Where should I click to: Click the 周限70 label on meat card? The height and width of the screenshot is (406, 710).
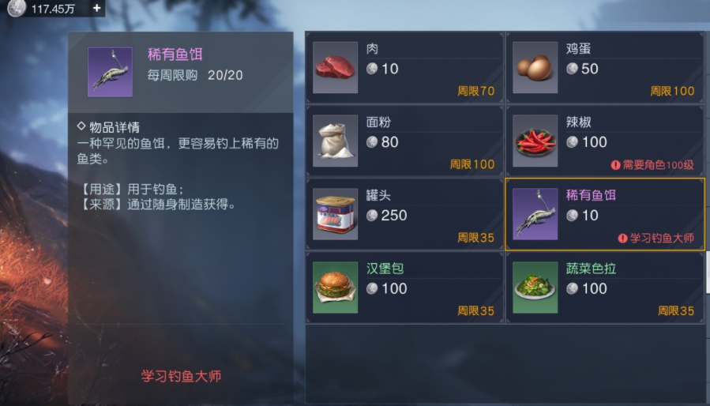pos(476,91)
